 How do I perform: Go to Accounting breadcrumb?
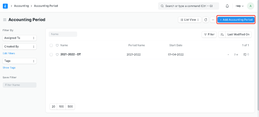[x=21, y=6]
